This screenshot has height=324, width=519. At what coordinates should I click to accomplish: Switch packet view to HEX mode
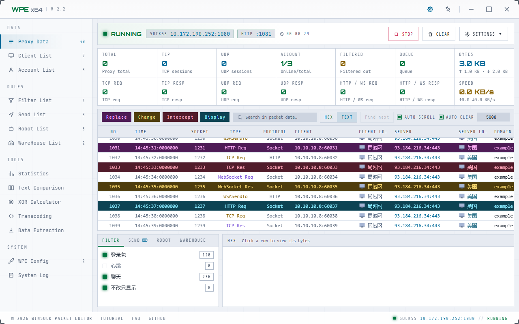pyautogui.click(x=328, y=117)
